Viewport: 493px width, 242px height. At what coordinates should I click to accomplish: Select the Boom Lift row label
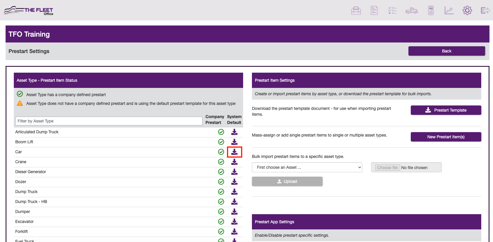click(x=24, y=142)
